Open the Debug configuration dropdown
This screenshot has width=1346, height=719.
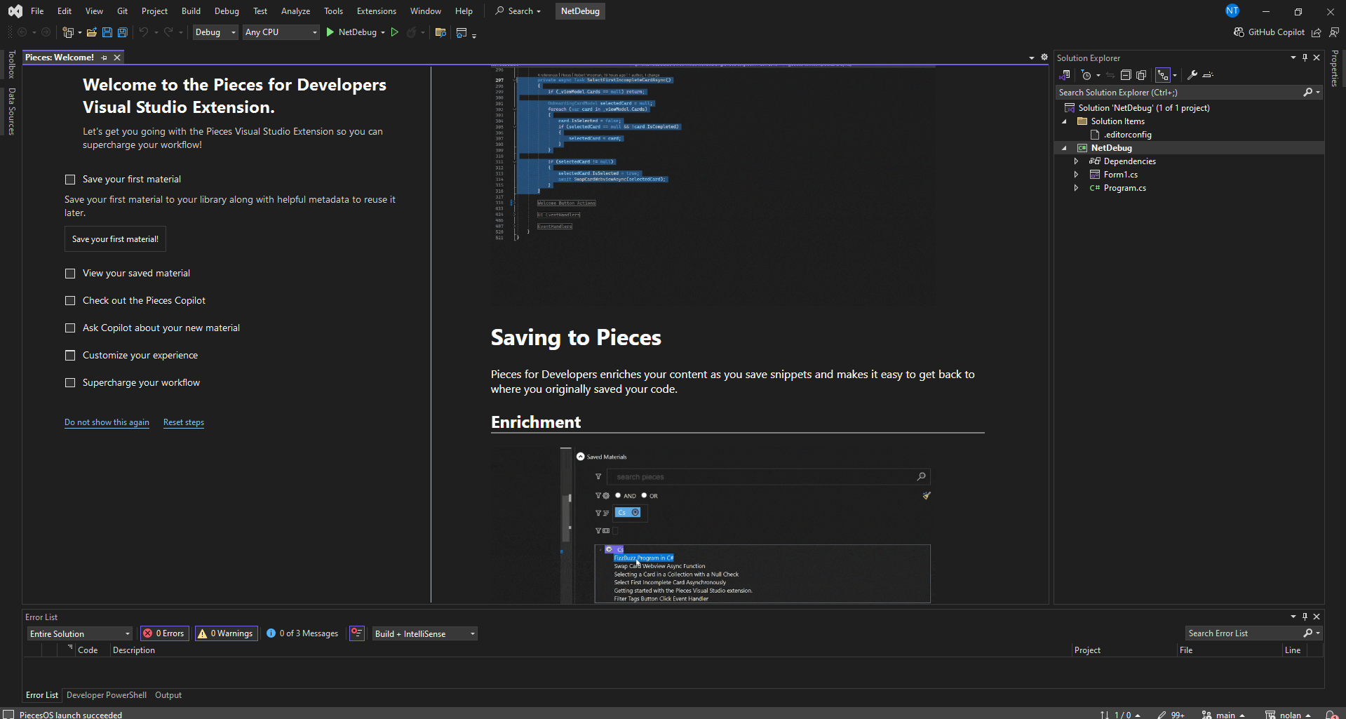[215, 32]
